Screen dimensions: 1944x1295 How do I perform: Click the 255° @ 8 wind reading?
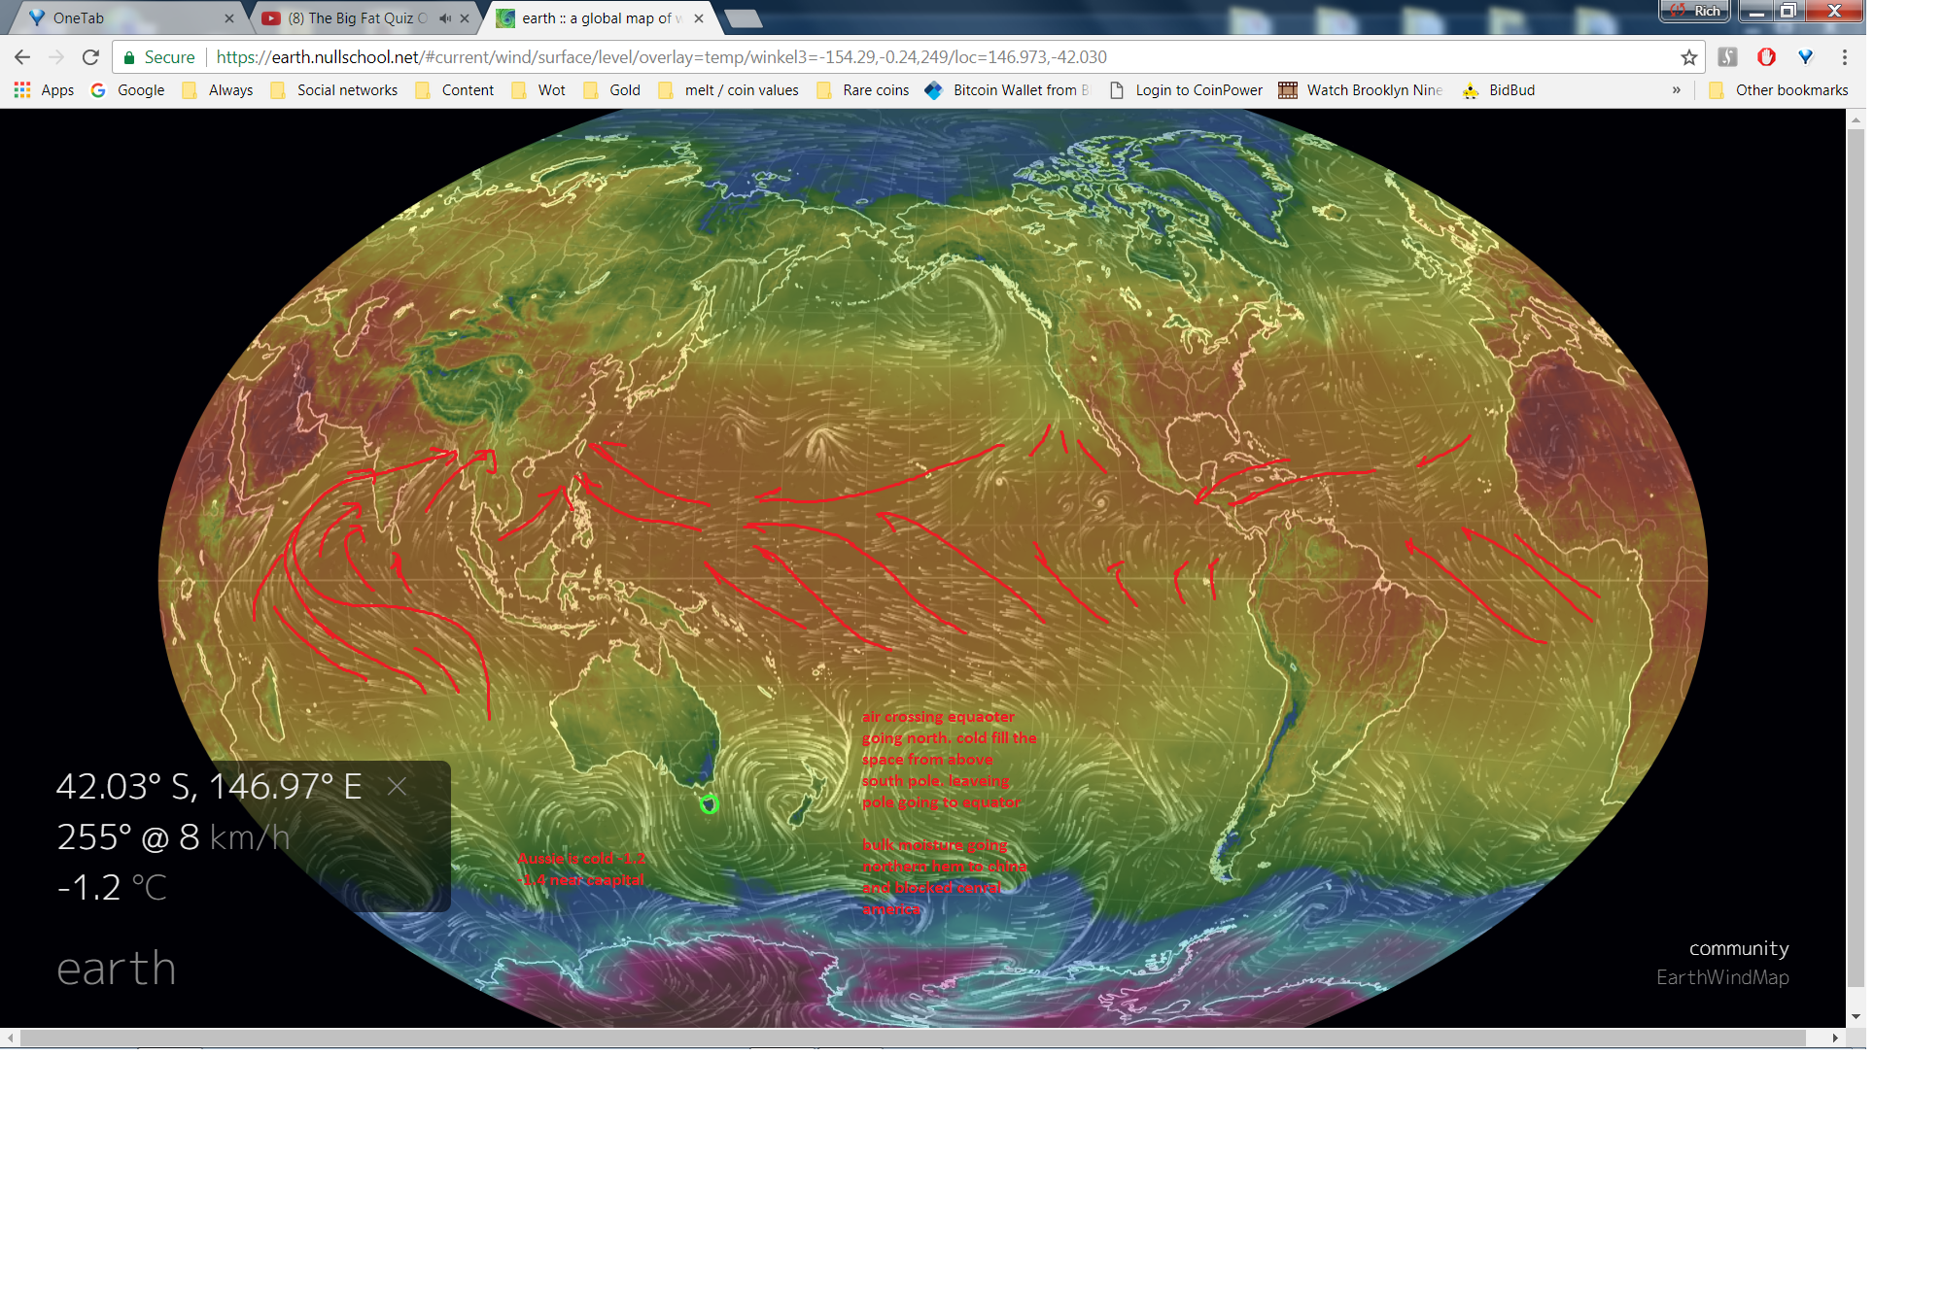coord(128,837)
